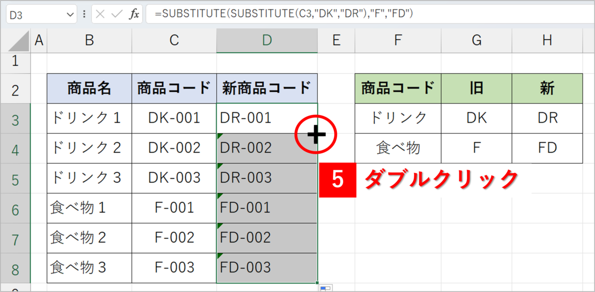
Task: Click the green 商品コード header in column F
Action: point(398,89)
